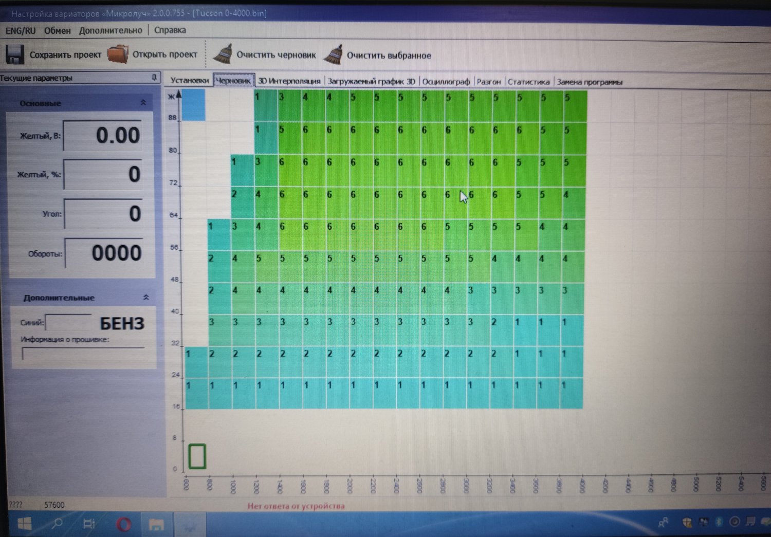Switch to the 3D Интерполяция tab
The height and width of the screenshot is (537, 771).
click(289, 81)
